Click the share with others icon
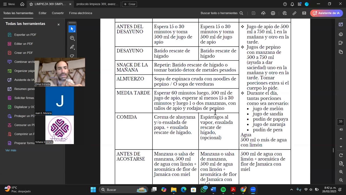Viewport: 346px width, 195px height. click(x=285, y=13)
